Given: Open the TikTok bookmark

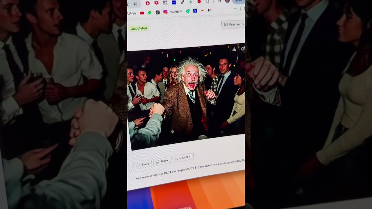Looking at the screenshot, I should click(158, 12).
